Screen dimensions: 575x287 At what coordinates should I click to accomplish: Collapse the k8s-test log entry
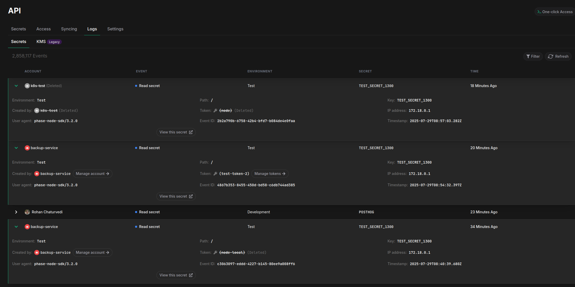click(16, 86)
